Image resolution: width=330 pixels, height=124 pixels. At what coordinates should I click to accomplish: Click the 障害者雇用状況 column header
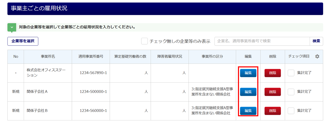coord(170,57)
